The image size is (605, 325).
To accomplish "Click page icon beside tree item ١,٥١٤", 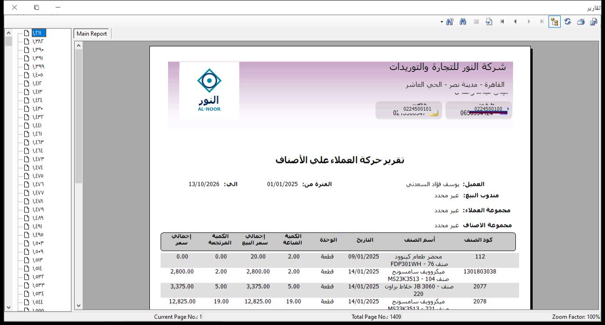I will (x=27, y=268).
